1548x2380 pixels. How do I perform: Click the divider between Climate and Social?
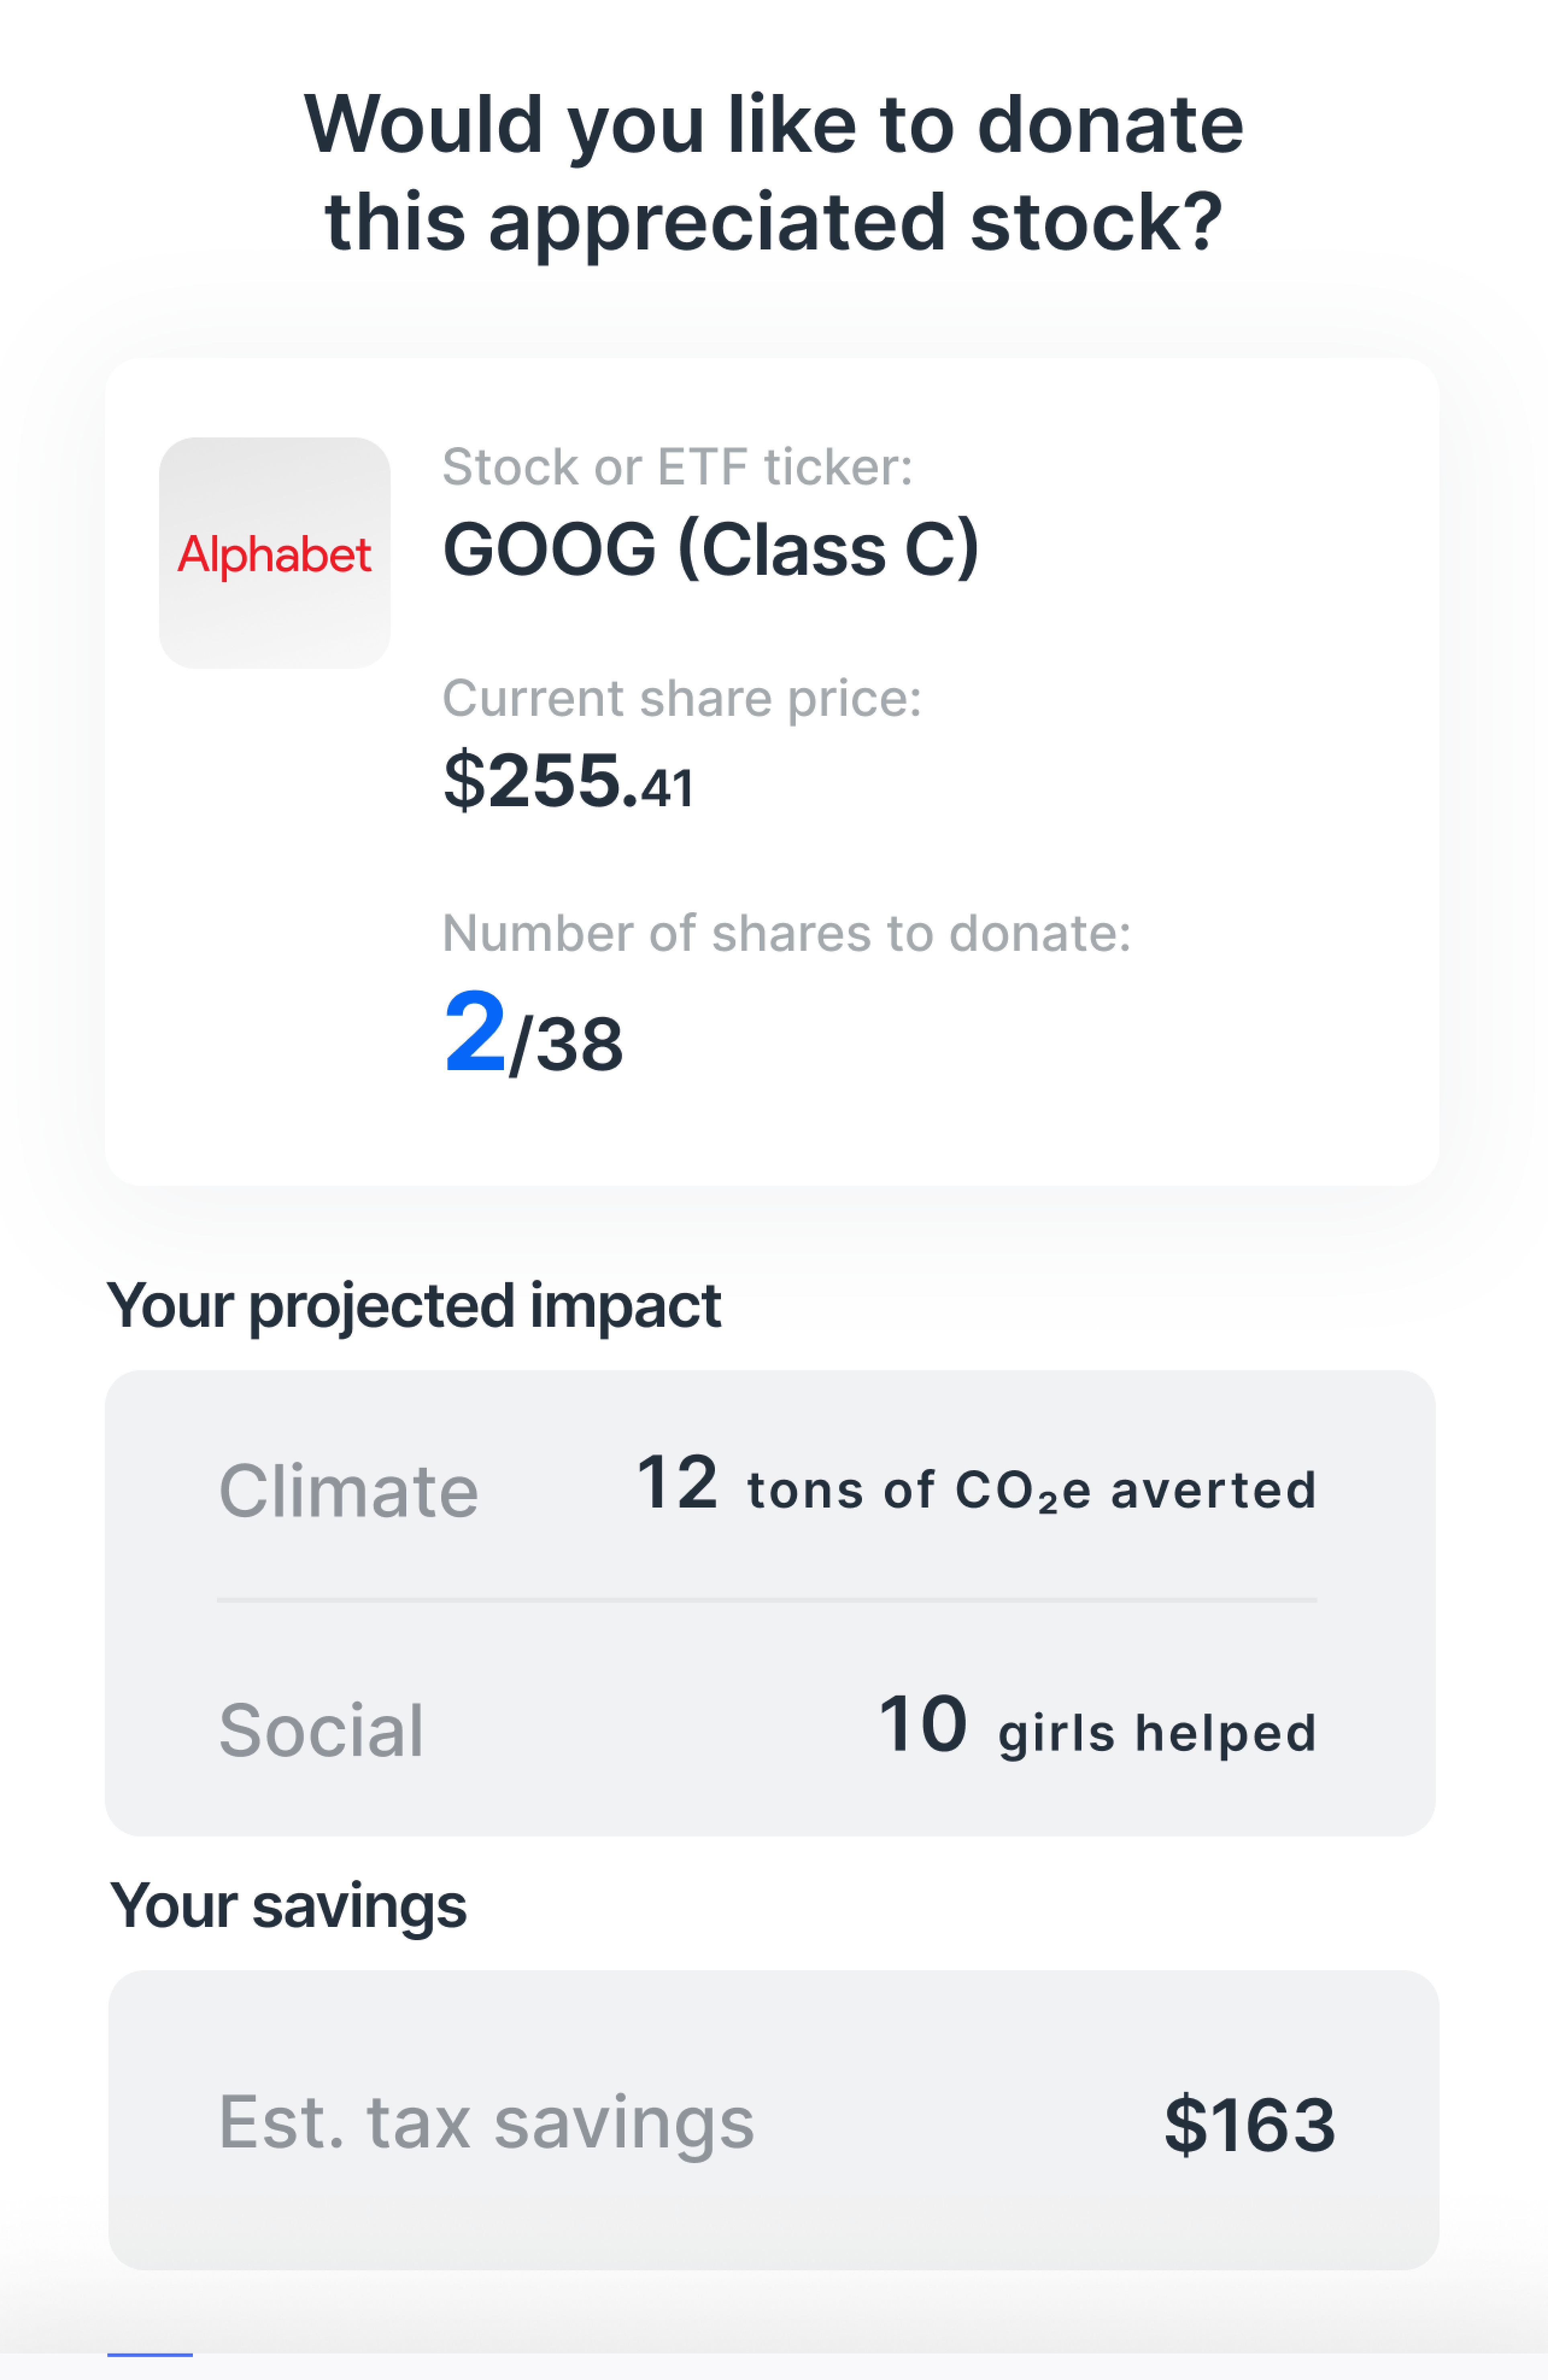click(766, 1600)
